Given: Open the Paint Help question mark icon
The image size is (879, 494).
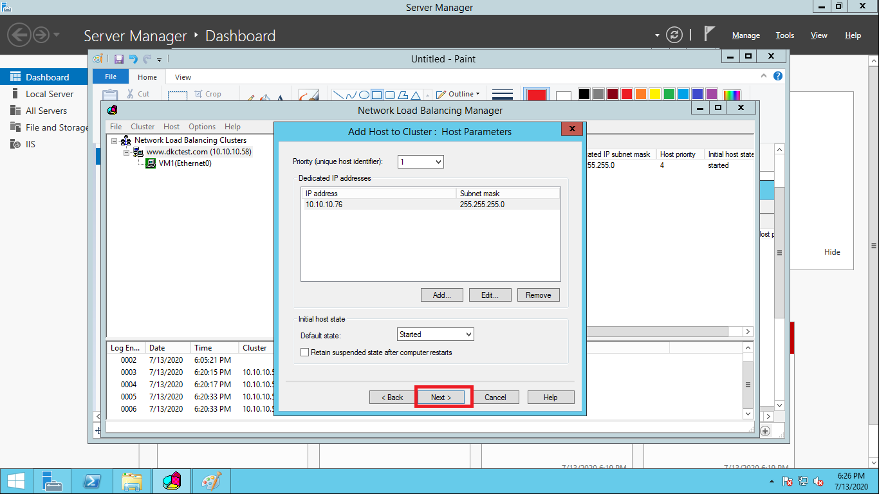Looking at the screenshot, I should pyautogui.click(x=778, y=76).
